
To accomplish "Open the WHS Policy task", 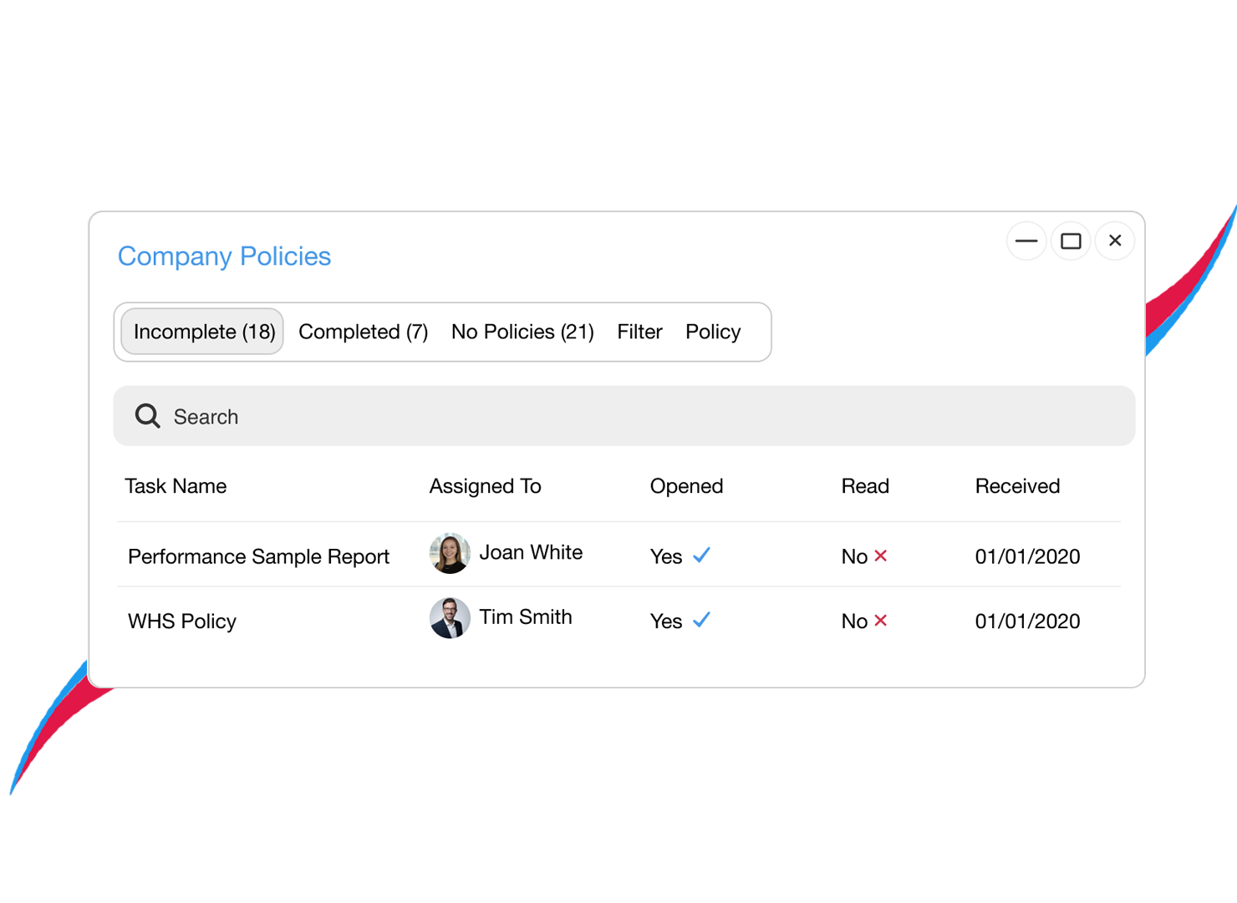I will (182, 621).
